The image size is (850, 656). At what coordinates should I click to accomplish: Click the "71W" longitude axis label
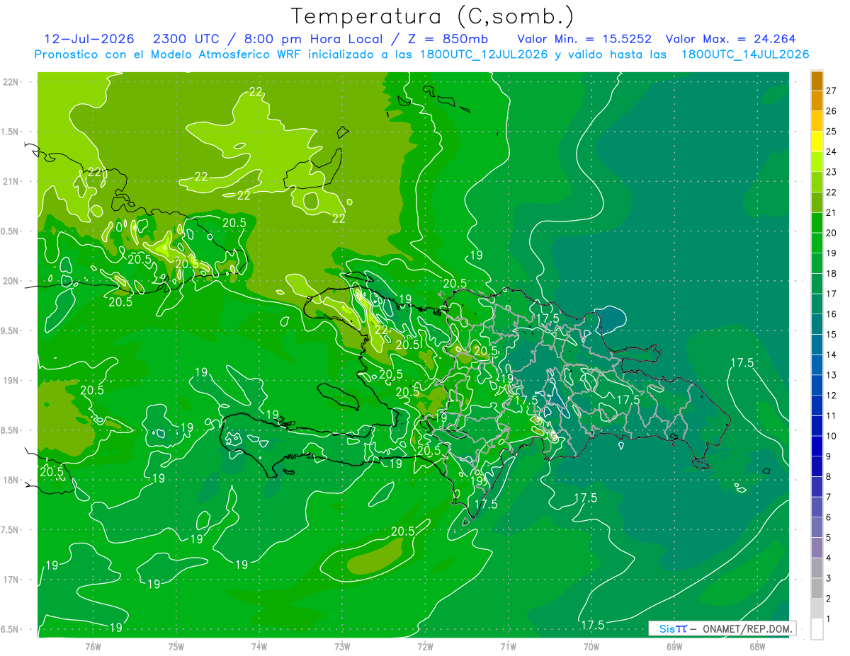pyautogui.click(x=508, y=646)
